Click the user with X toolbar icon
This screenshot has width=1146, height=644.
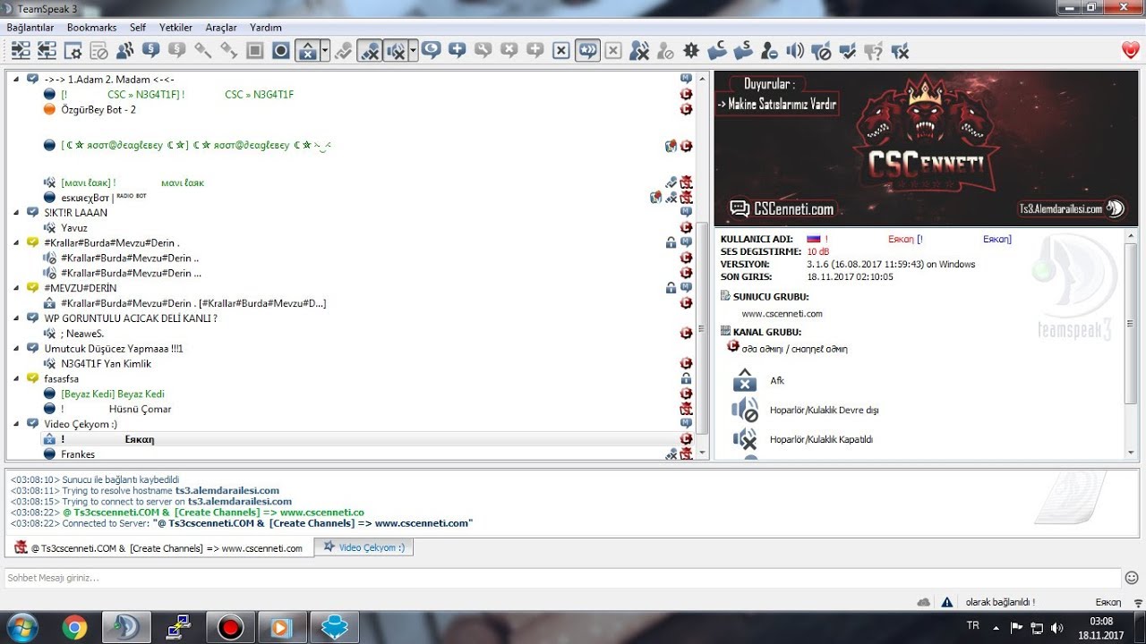point(639,51)
